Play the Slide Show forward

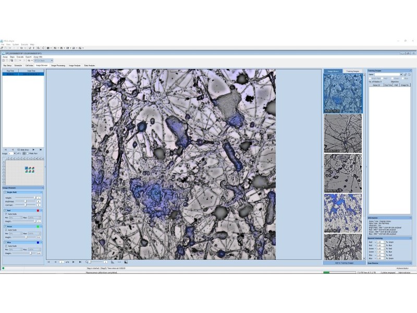click(33, 150)
